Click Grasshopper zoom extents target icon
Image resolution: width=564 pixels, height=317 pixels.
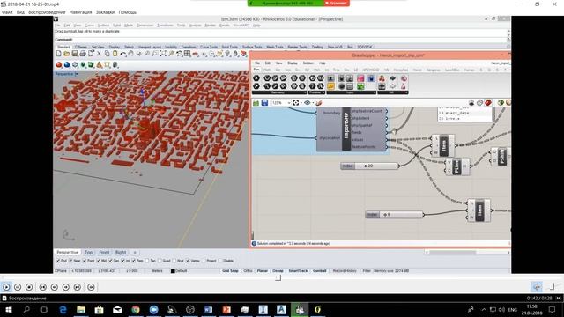point(296,103)
